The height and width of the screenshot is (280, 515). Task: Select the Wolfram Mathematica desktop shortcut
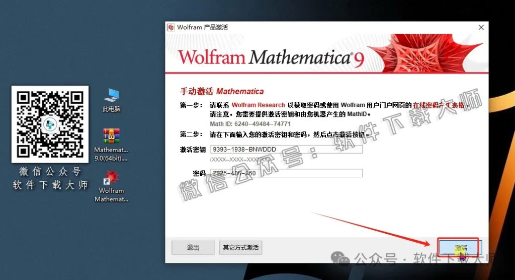[x=111, y=186]
